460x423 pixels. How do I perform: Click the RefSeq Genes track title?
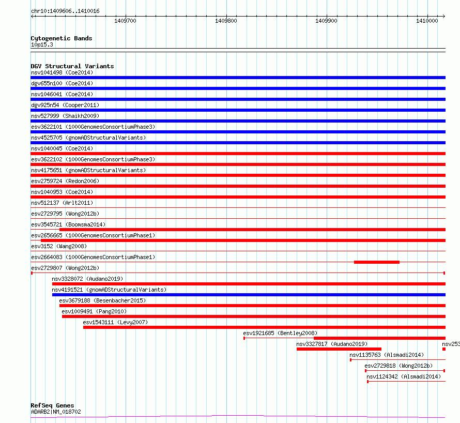point(52,405)
